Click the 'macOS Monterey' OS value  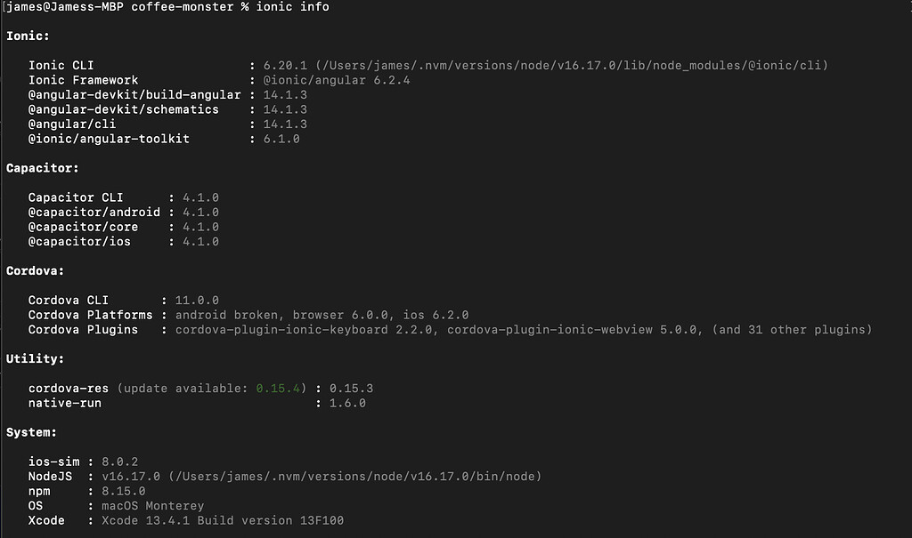coord(153,506)
